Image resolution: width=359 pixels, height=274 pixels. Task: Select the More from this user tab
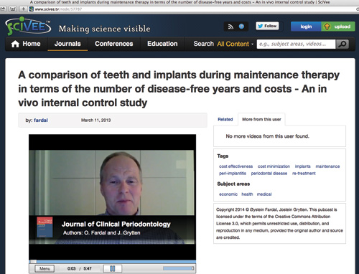pos(261,119)
